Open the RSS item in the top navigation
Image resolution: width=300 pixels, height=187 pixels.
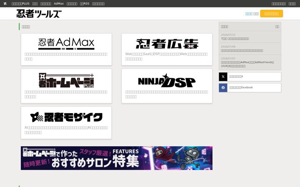(x=85, y=4)
